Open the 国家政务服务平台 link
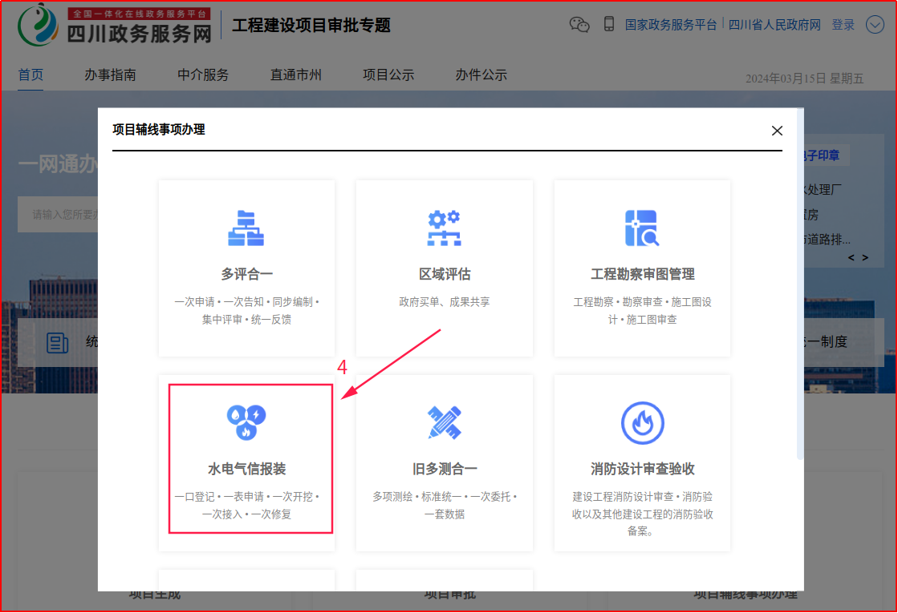 [x=671, y=25]
